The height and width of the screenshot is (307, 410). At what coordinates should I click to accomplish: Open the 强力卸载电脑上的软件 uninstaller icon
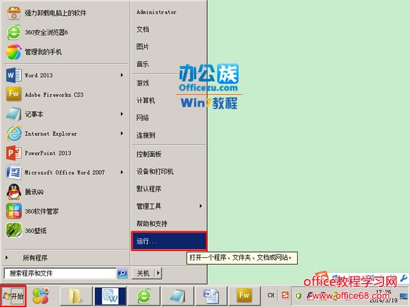14,13
